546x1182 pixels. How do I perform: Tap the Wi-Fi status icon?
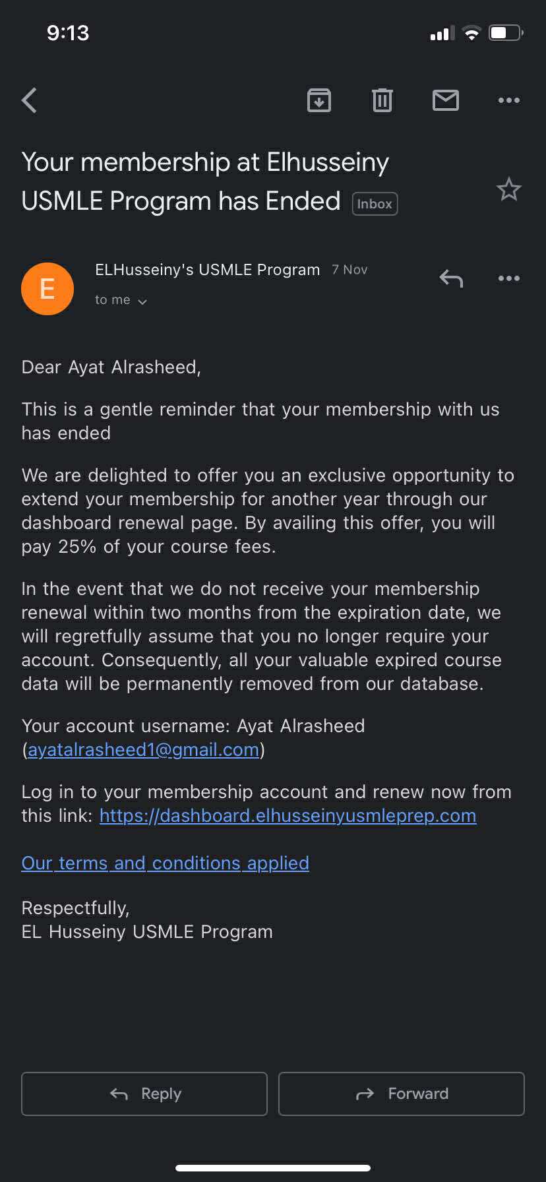(x=471, y=33)
